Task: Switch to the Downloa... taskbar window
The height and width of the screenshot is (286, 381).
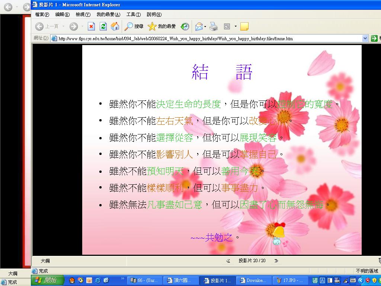Action: coord(253,280)
